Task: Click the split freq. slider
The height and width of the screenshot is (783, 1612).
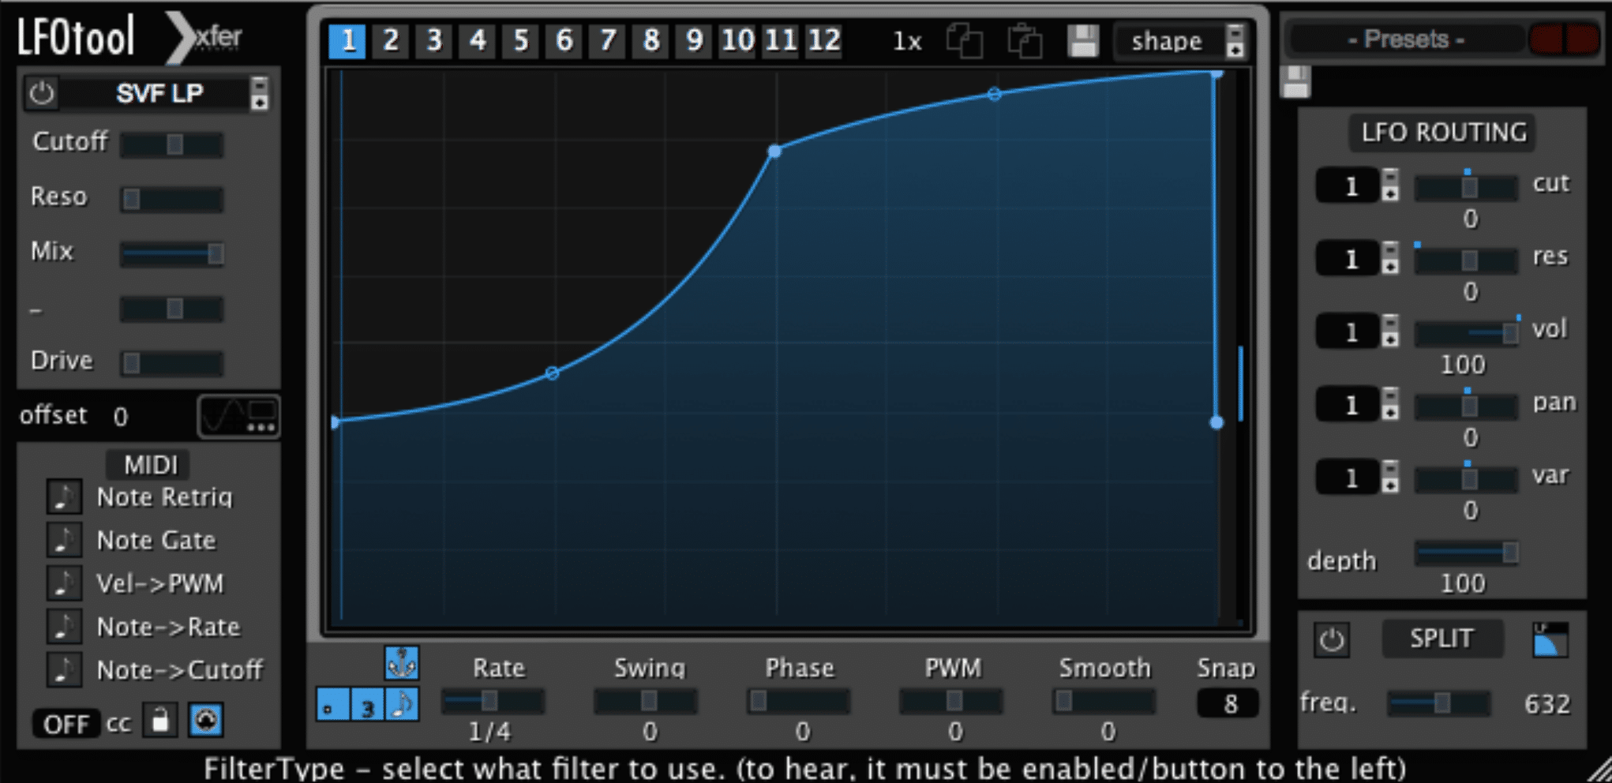Action: point(1439,702)
